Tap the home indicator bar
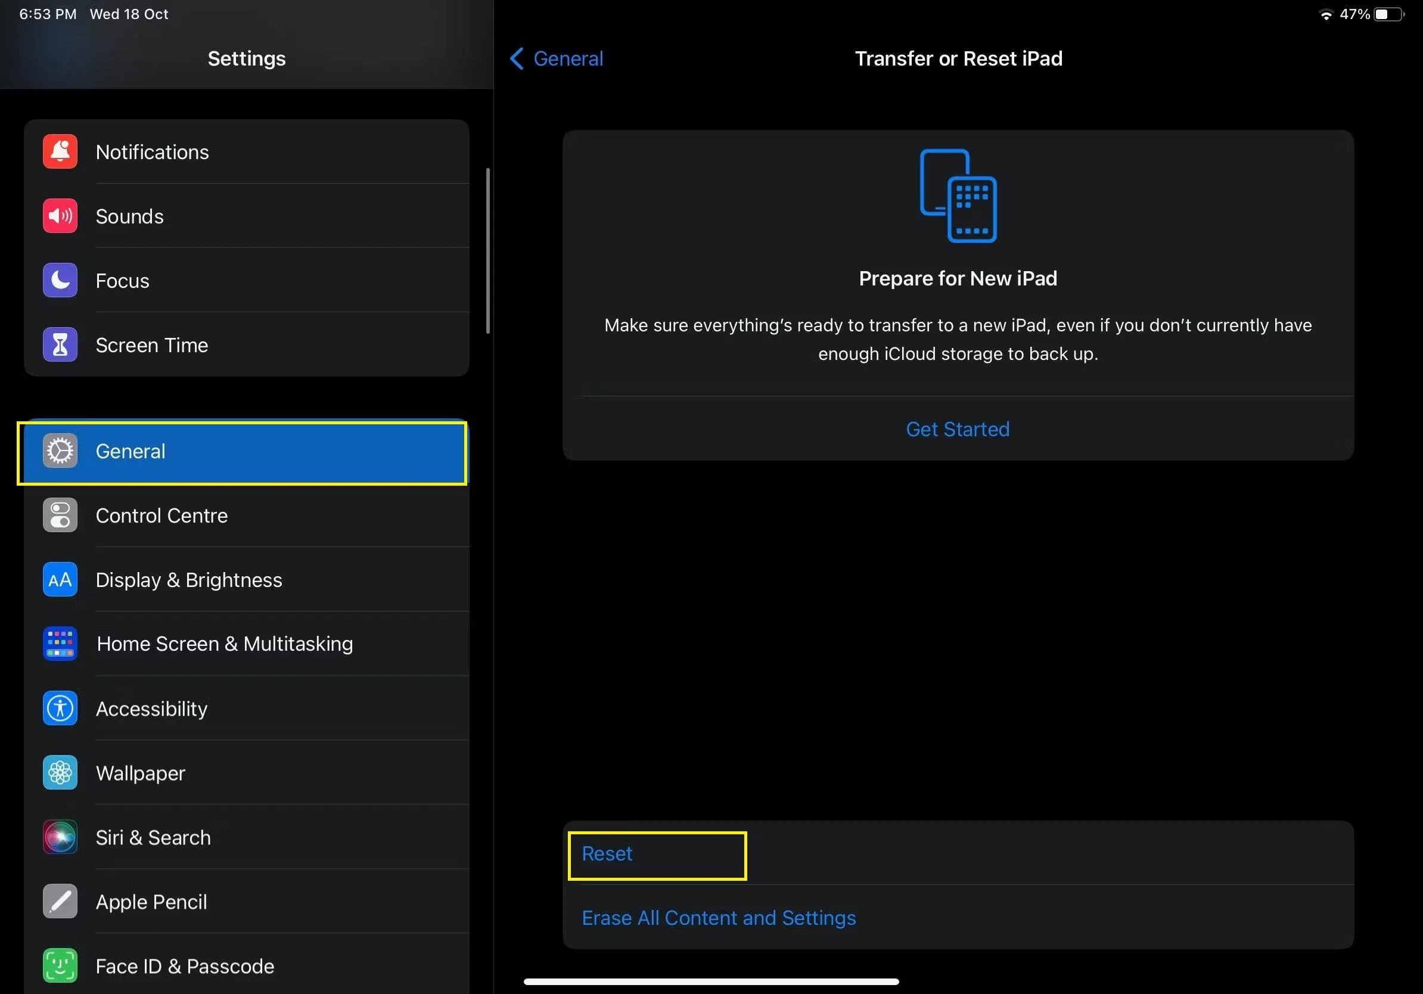The height and width of the screenshot is (994, 1423). click(711, 981)
